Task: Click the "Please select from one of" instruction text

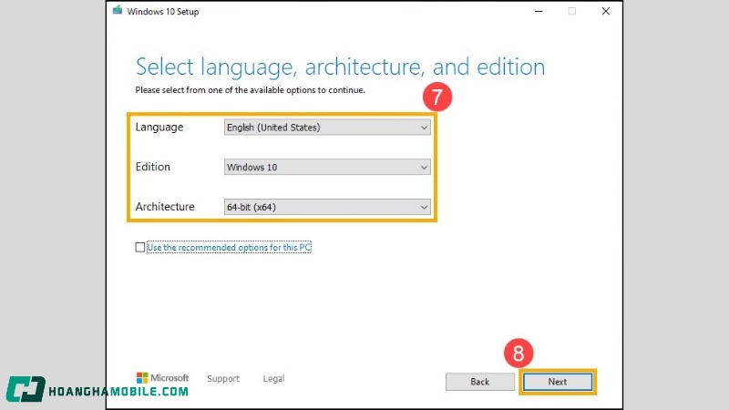Action: click(250, 90)
